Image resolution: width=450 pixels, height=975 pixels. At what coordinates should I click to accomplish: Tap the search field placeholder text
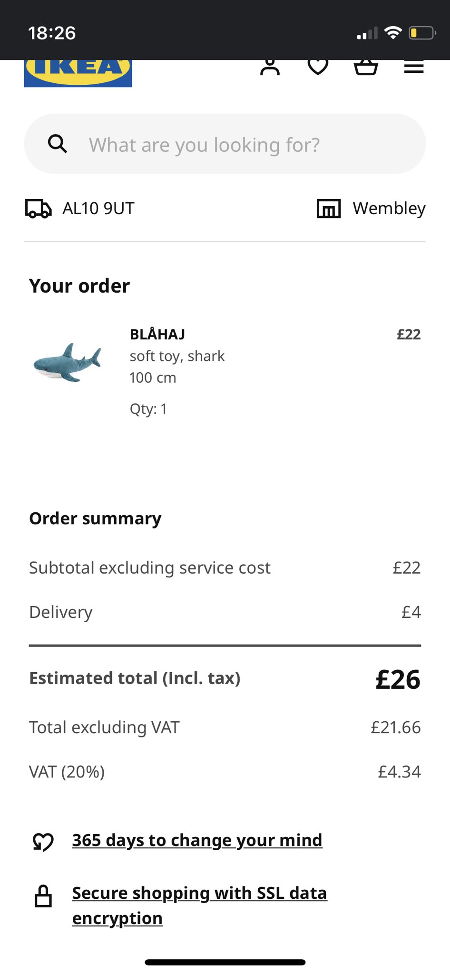tap(204, 145)
